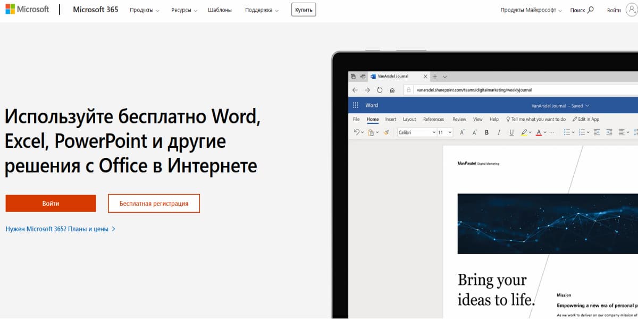Click the browser refresh icon
638x319 pixels.
(379, 89)
